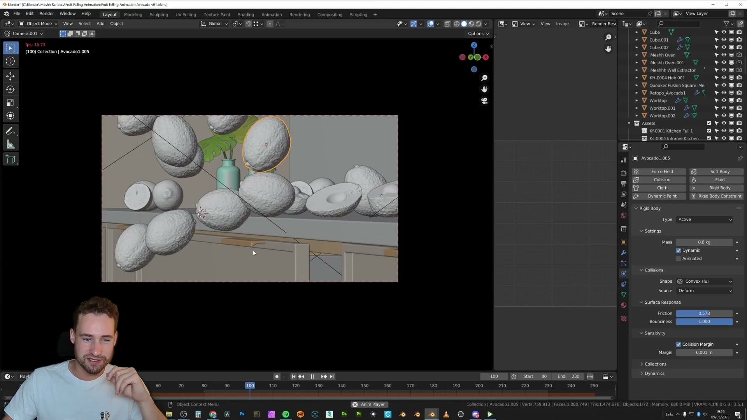
Task: Uncheck the Assets collection exclude checkbox
Action: point(709,123)
